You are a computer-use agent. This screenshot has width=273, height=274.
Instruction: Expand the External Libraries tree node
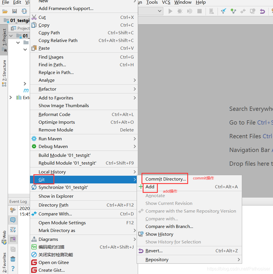pyautogui.click(x=11, y=97)
